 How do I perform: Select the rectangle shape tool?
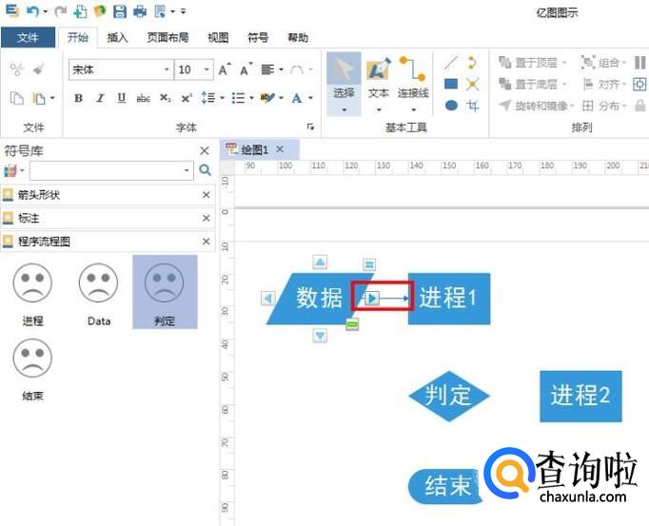[x=451, y=84]
